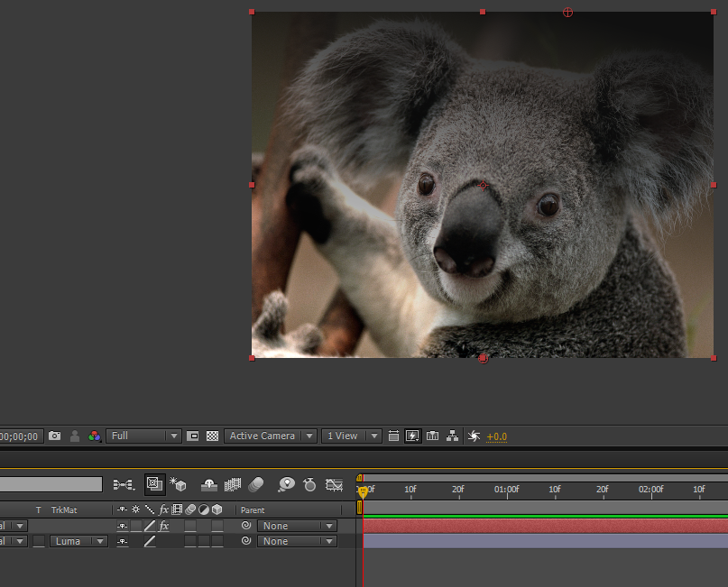Take a snapshot with the camera icon
Screen dimensions: 728x587
click(55, 436)
